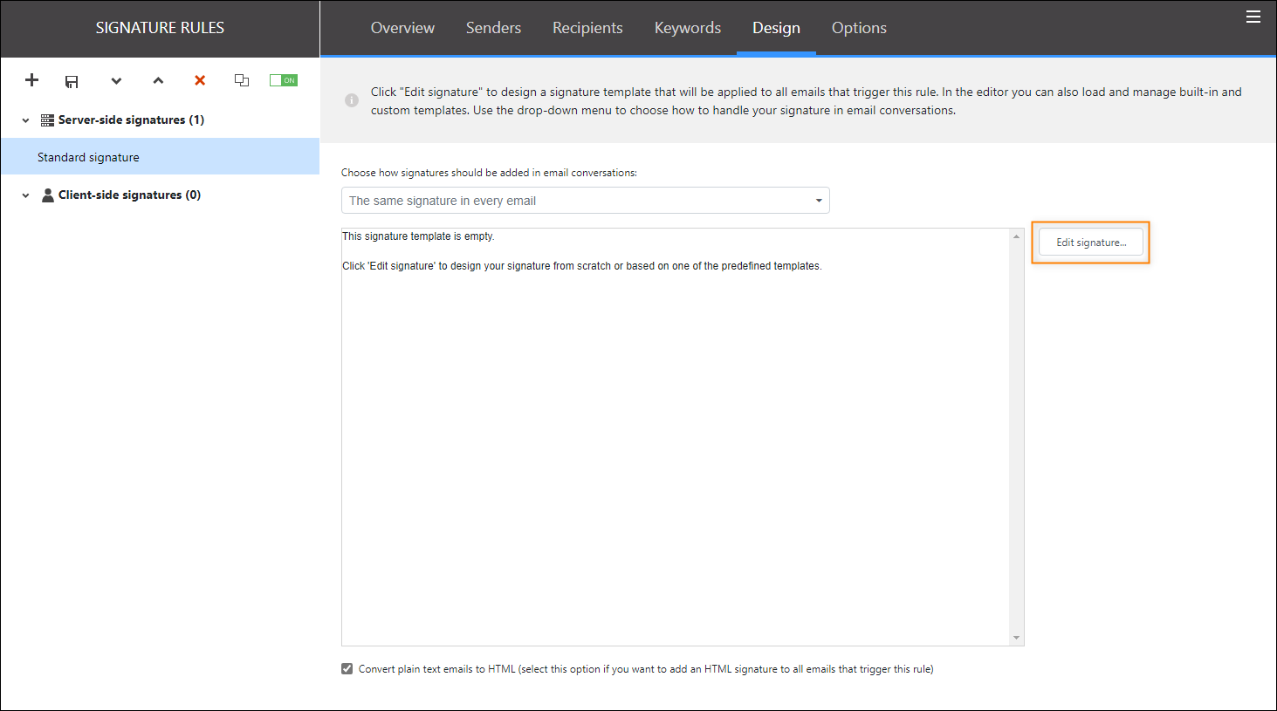Delete the rule with red X icon
The width and height of the screenshot is (1277, 711).
(200, 80)
